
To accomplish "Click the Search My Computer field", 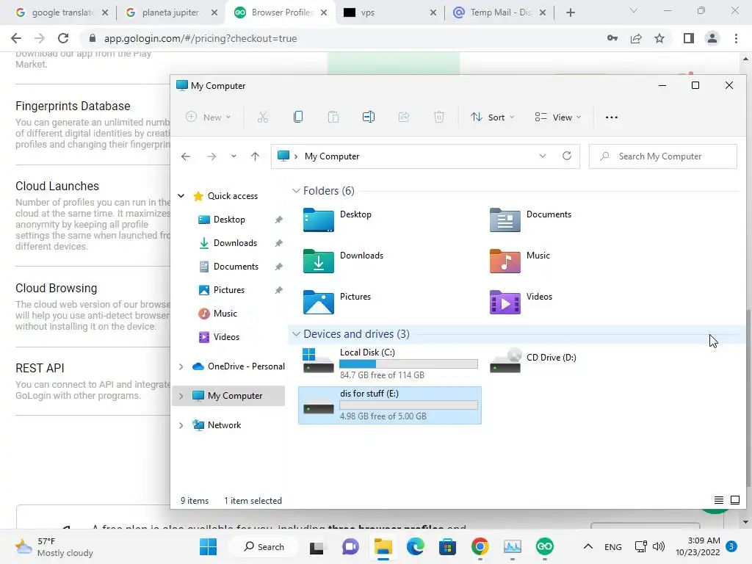I will pos(663,156).
